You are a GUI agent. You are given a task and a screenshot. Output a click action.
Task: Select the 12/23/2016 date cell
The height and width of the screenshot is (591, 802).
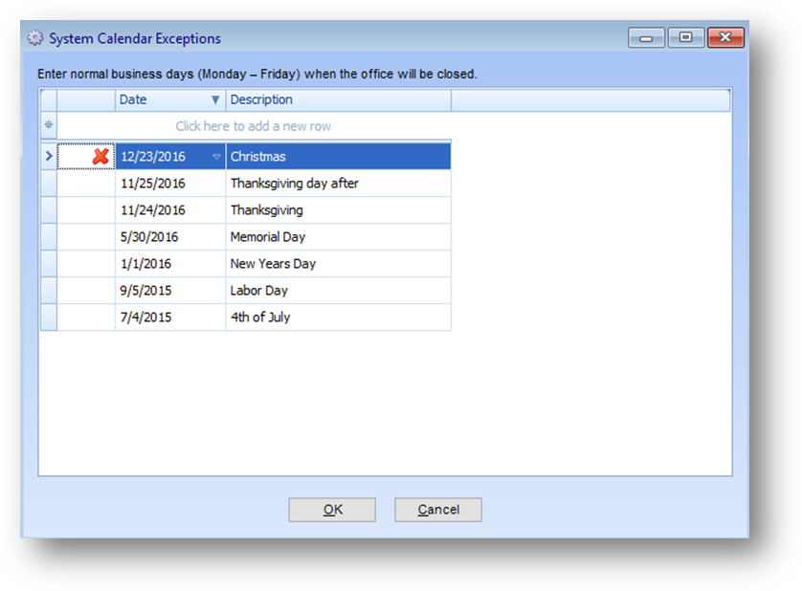[x=170, y=157]
